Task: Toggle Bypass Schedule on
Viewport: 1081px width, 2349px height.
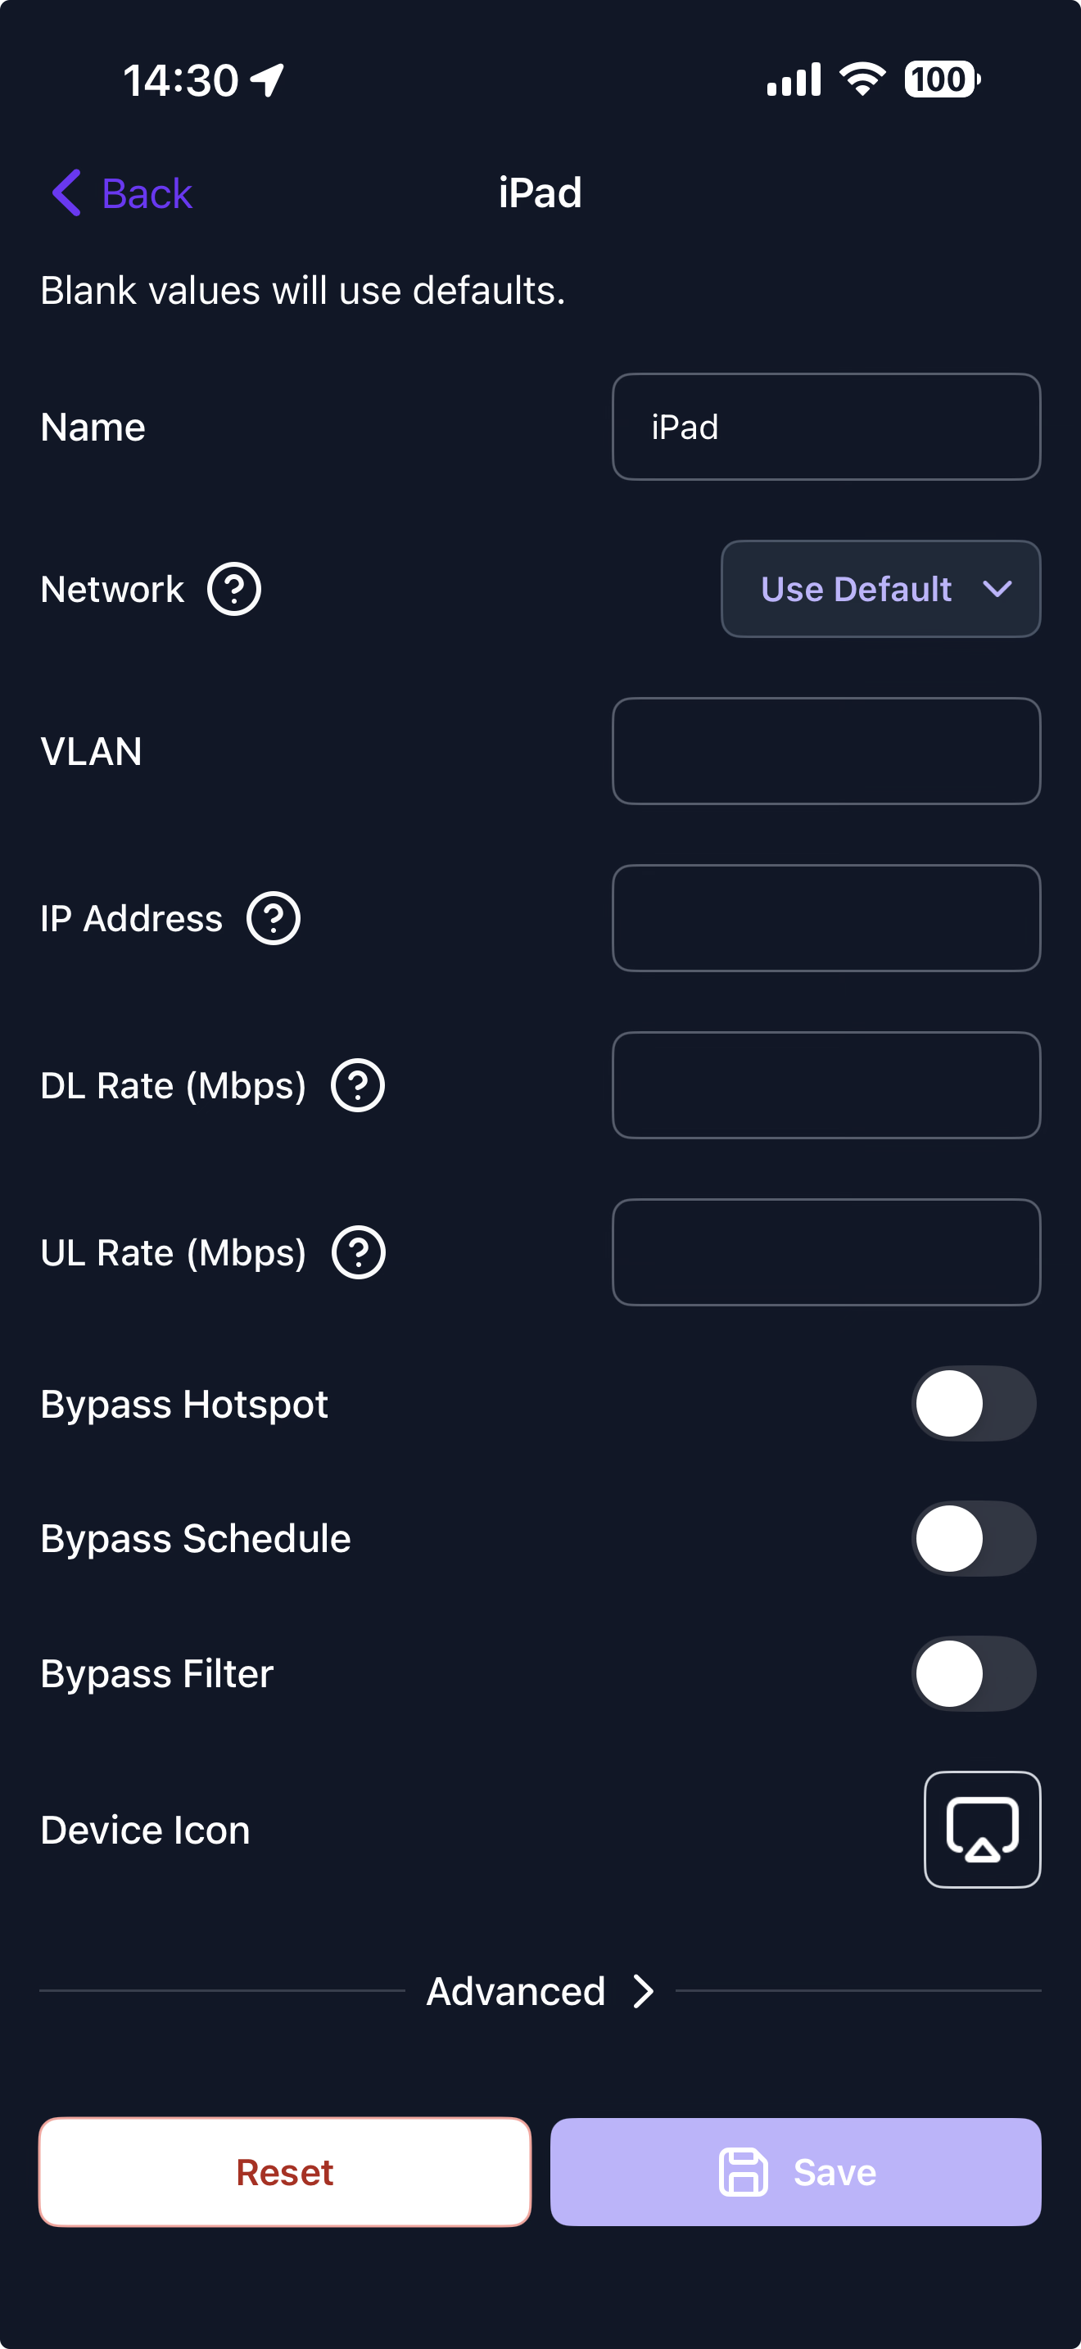Action: [974, 1538]
